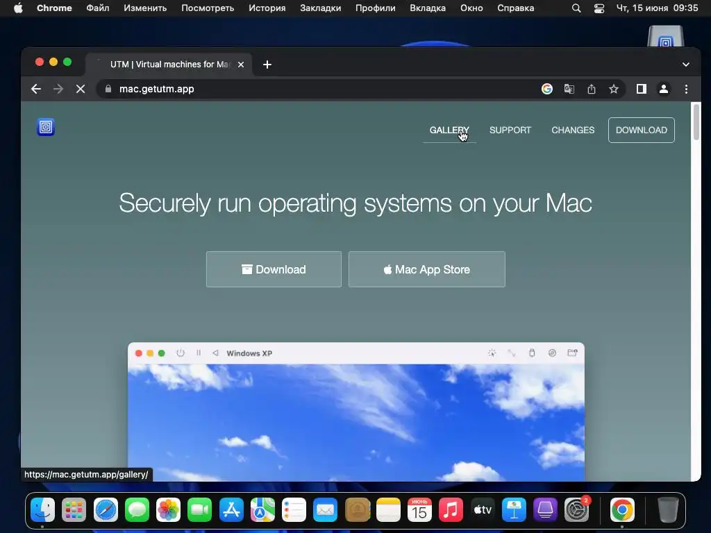
Task: Click the Mac App Store button
Action: (427, 269)
